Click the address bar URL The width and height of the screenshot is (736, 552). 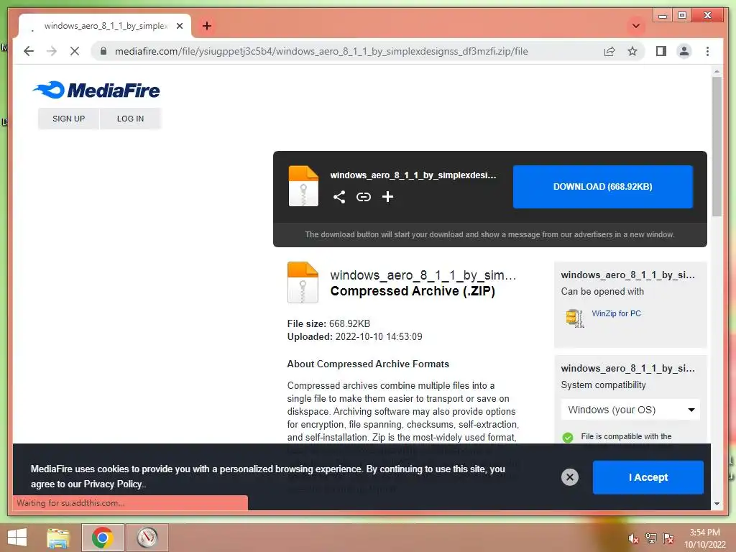321,51
